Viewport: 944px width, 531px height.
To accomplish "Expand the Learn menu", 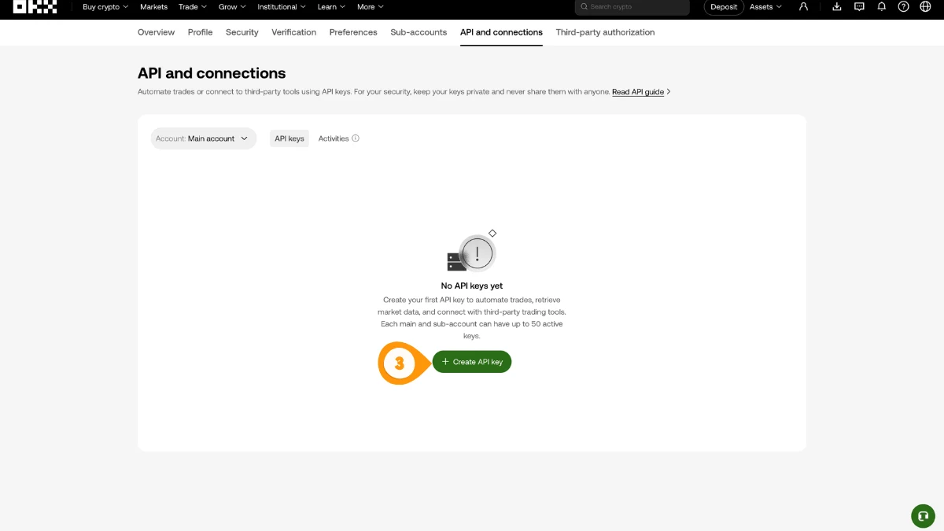I will pos(331,6).
